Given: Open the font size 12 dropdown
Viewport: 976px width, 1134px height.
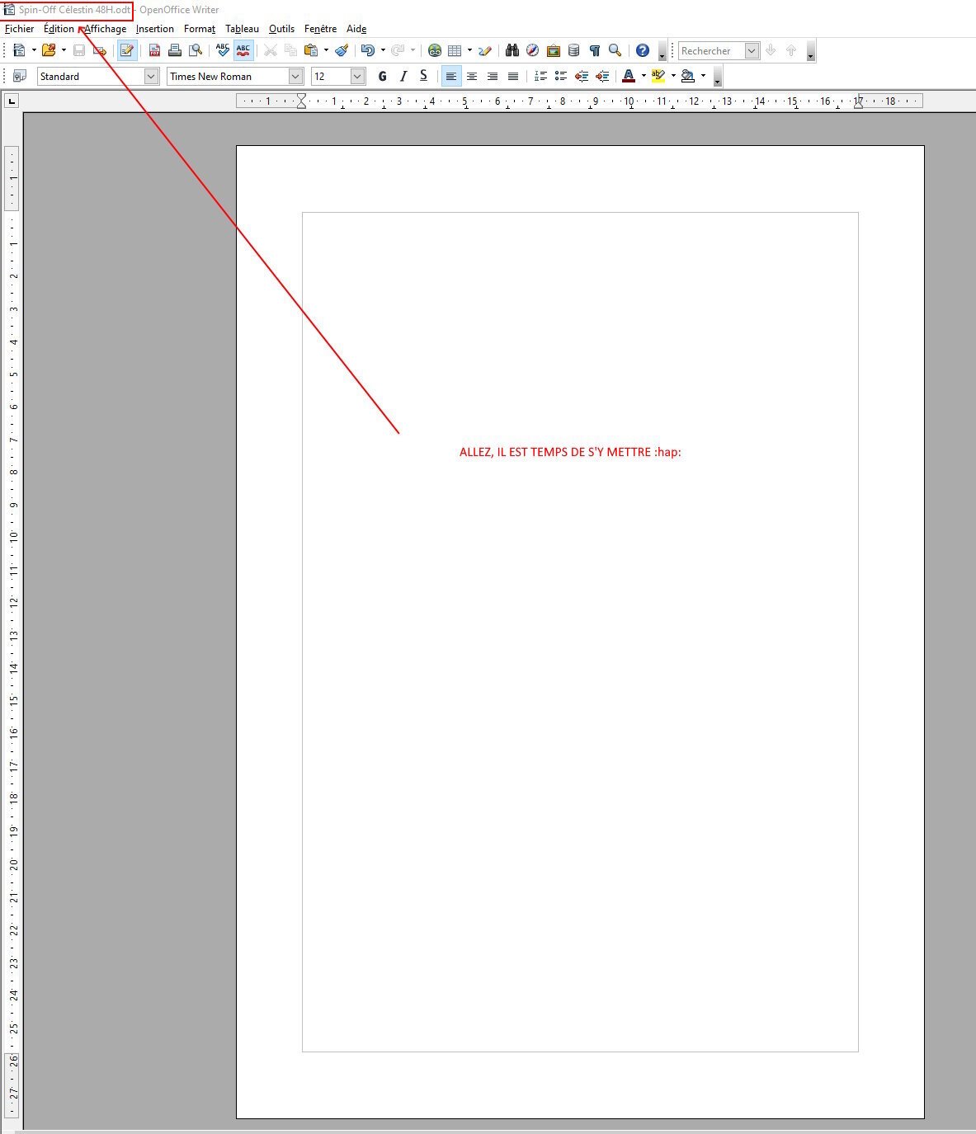Looking at the screenshot, I should click(357, 76).
